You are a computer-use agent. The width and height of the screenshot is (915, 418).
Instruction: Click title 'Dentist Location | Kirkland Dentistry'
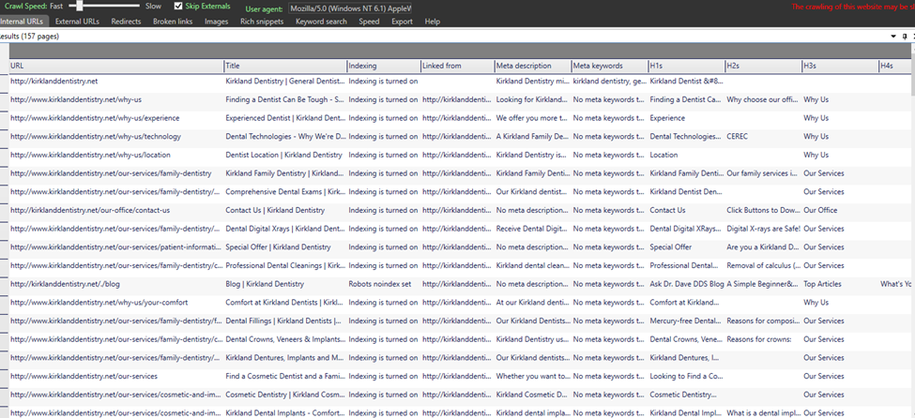click(x=284, y=155)
